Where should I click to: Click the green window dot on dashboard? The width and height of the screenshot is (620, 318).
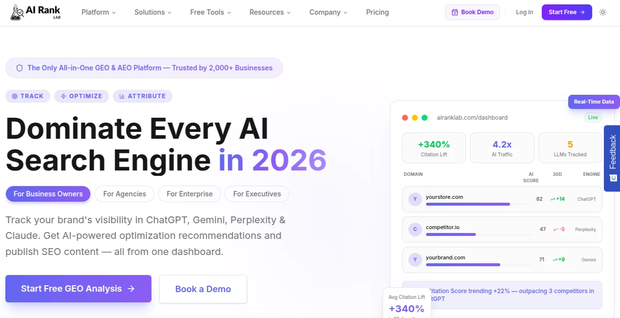[x=425, y=118]
